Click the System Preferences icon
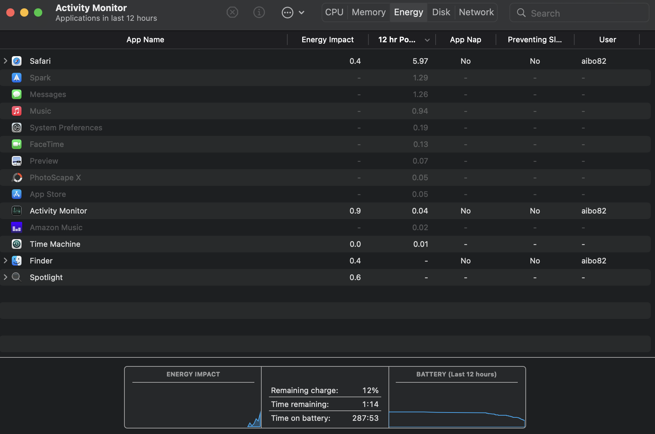 tap(17, 128)
